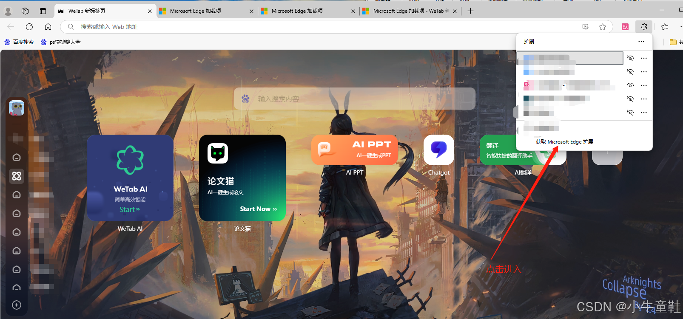Open the AI PPT widget

(x=355, y=150)
